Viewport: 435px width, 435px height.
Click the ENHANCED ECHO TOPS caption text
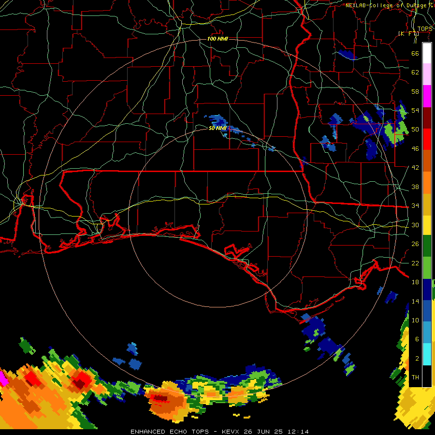[219, 432]
